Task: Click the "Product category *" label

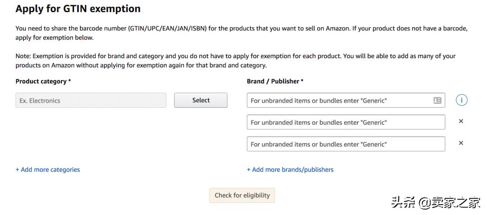Action: click(x=43, y=82)
